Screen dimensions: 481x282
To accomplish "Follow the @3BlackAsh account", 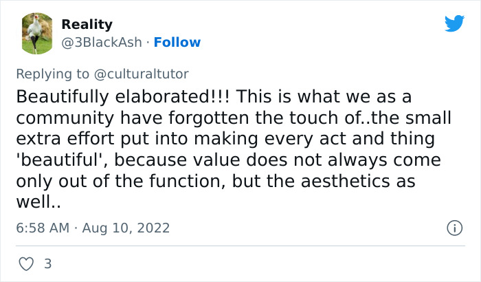I will pos(177,43).
